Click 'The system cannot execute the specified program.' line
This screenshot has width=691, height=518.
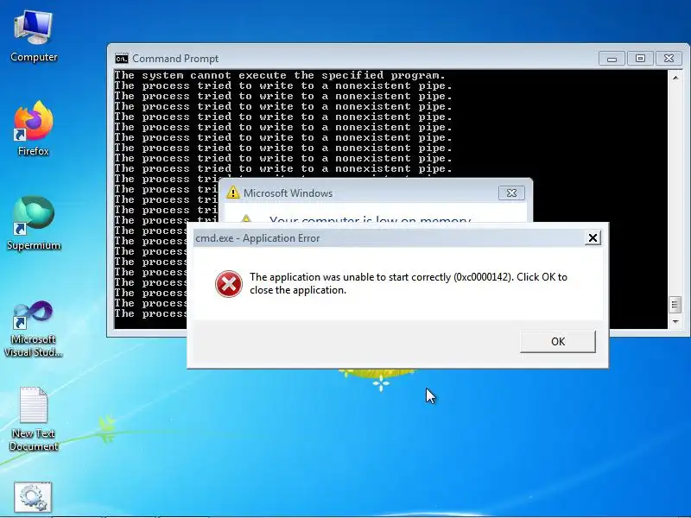[x=280, y=75]
